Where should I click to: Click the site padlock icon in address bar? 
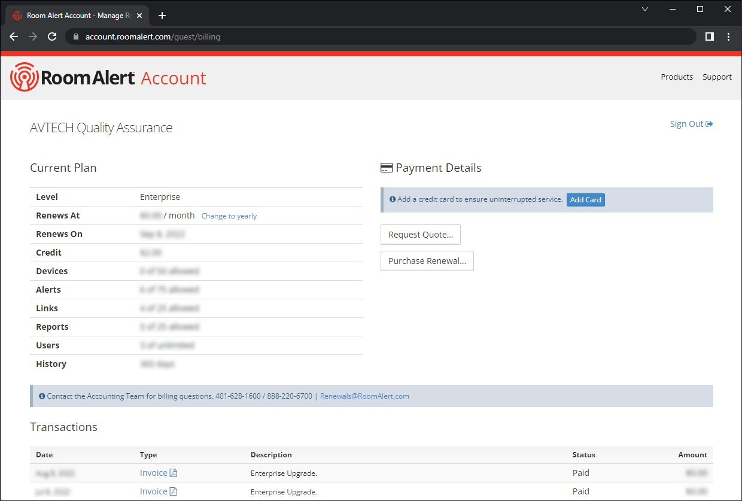(x=75, y=37)
